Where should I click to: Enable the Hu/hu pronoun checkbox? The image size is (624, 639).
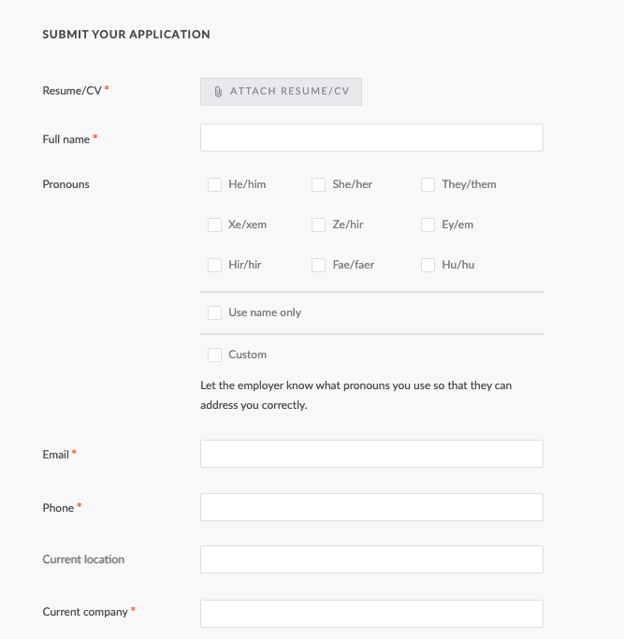[428, 265]
